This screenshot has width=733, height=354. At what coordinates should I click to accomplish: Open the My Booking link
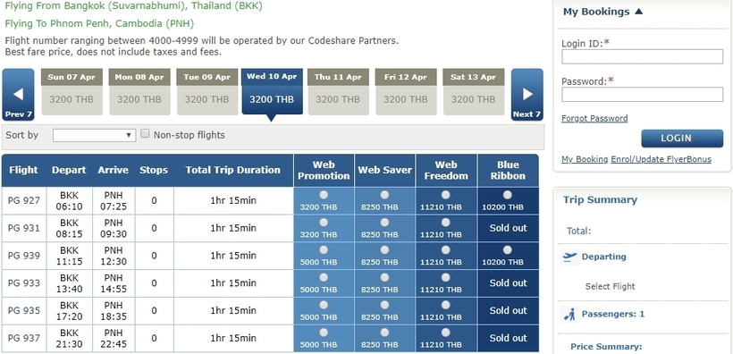pos(585,159)
